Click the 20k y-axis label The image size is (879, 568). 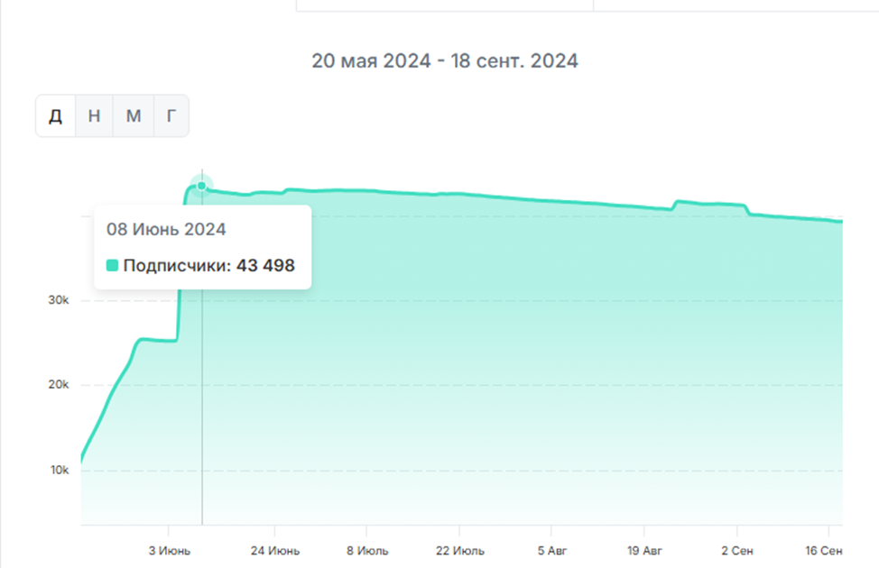[59, 385]
